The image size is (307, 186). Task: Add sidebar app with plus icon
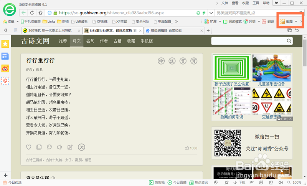pyautogui.click(x=5, y=175)
